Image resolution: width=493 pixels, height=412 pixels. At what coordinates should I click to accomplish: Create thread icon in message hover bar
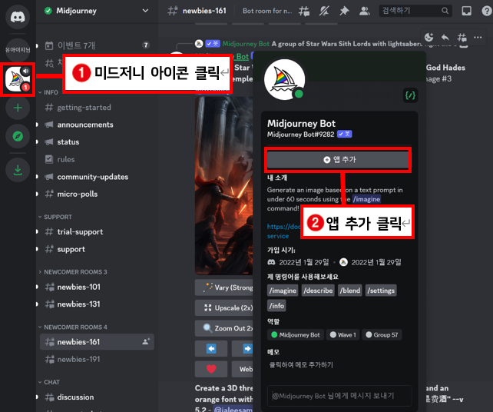pos(462,38)
